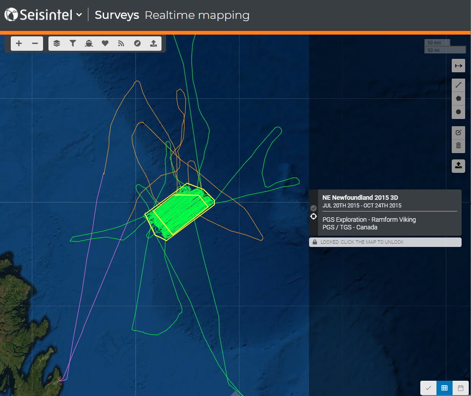Select the polygon drawing tool
Screen dimensions: 471x396
[458, 98]
